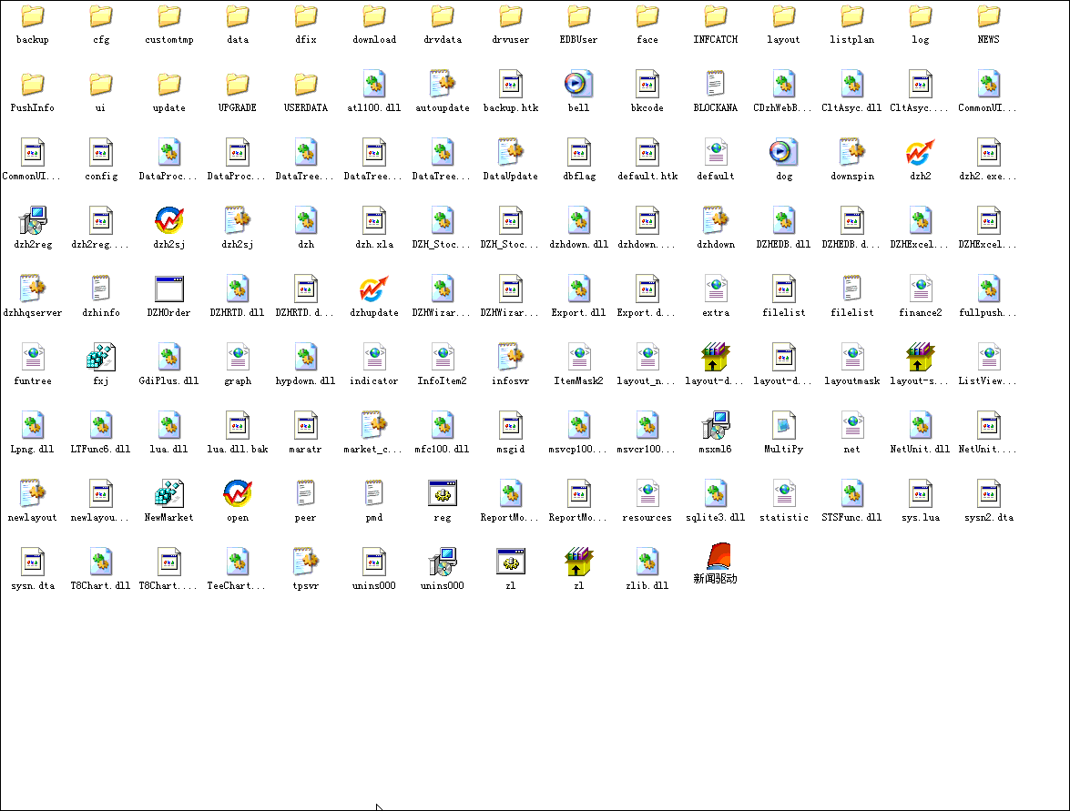Select the fxj registry icon

point(101,357)
